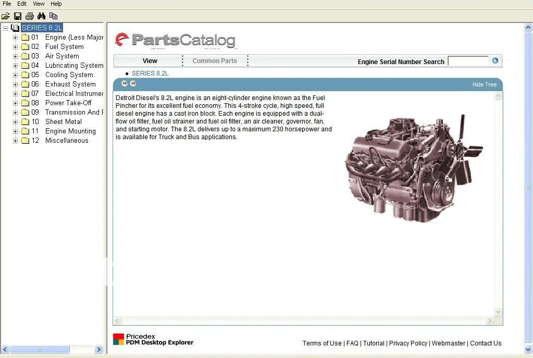Open the SERIES 8.2L breadcrumb link

click(x=150, y=73)
